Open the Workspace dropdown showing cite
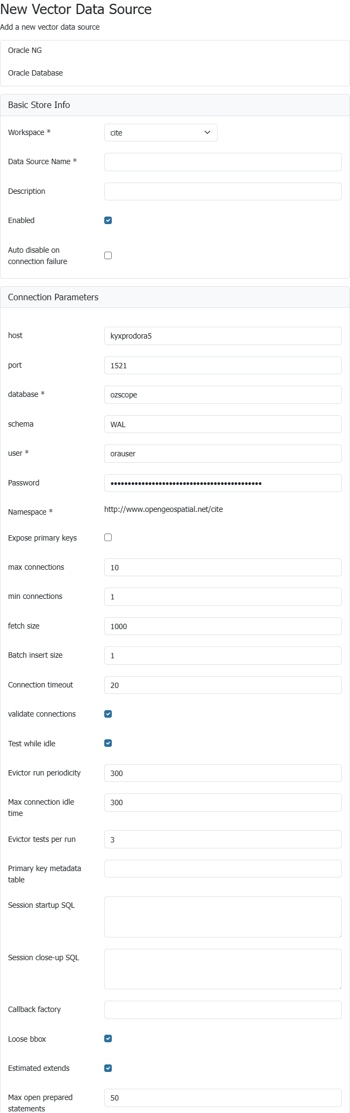The height and width of the screenshot is (1113, 350). (x=160, y=133)
